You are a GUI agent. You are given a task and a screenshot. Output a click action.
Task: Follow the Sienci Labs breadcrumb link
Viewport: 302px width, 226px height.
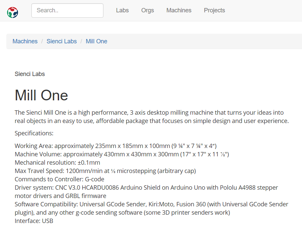click(62, 41)
